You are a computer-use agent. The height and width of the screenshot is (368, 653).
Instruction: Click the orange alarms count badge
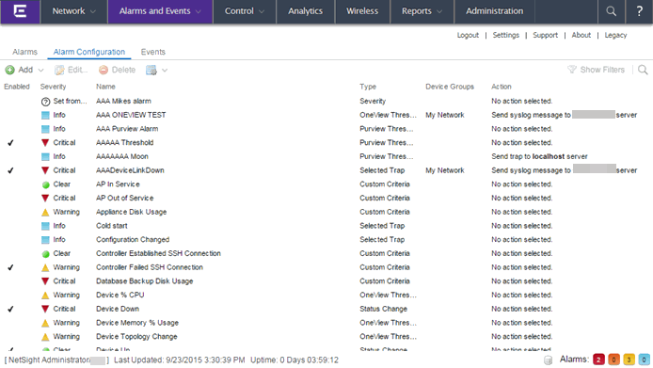(613, 360)
